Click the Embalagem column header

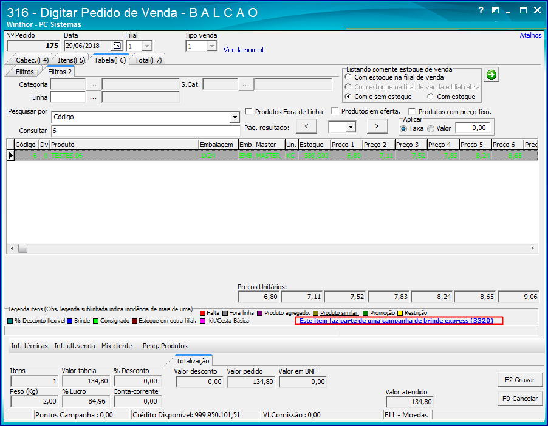(x=219, y=145)
